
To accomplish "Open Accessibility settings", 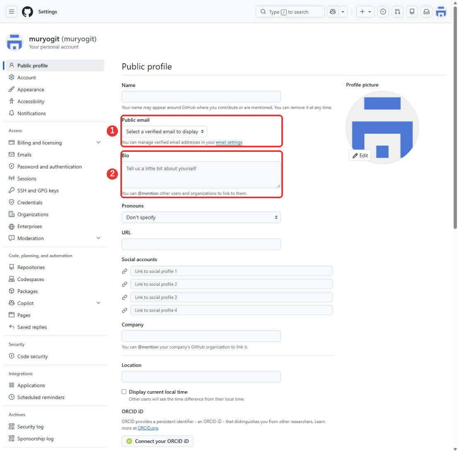I will click(x=55, y=101).
